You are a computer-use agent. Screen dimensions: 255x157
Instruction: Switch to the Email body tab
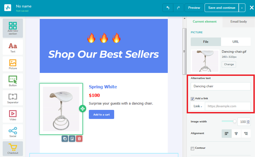238,22
